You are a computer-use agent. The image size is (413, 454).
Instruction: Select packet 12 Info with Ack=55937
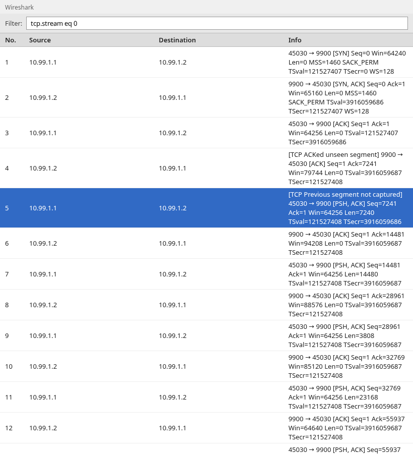(347, 428)
